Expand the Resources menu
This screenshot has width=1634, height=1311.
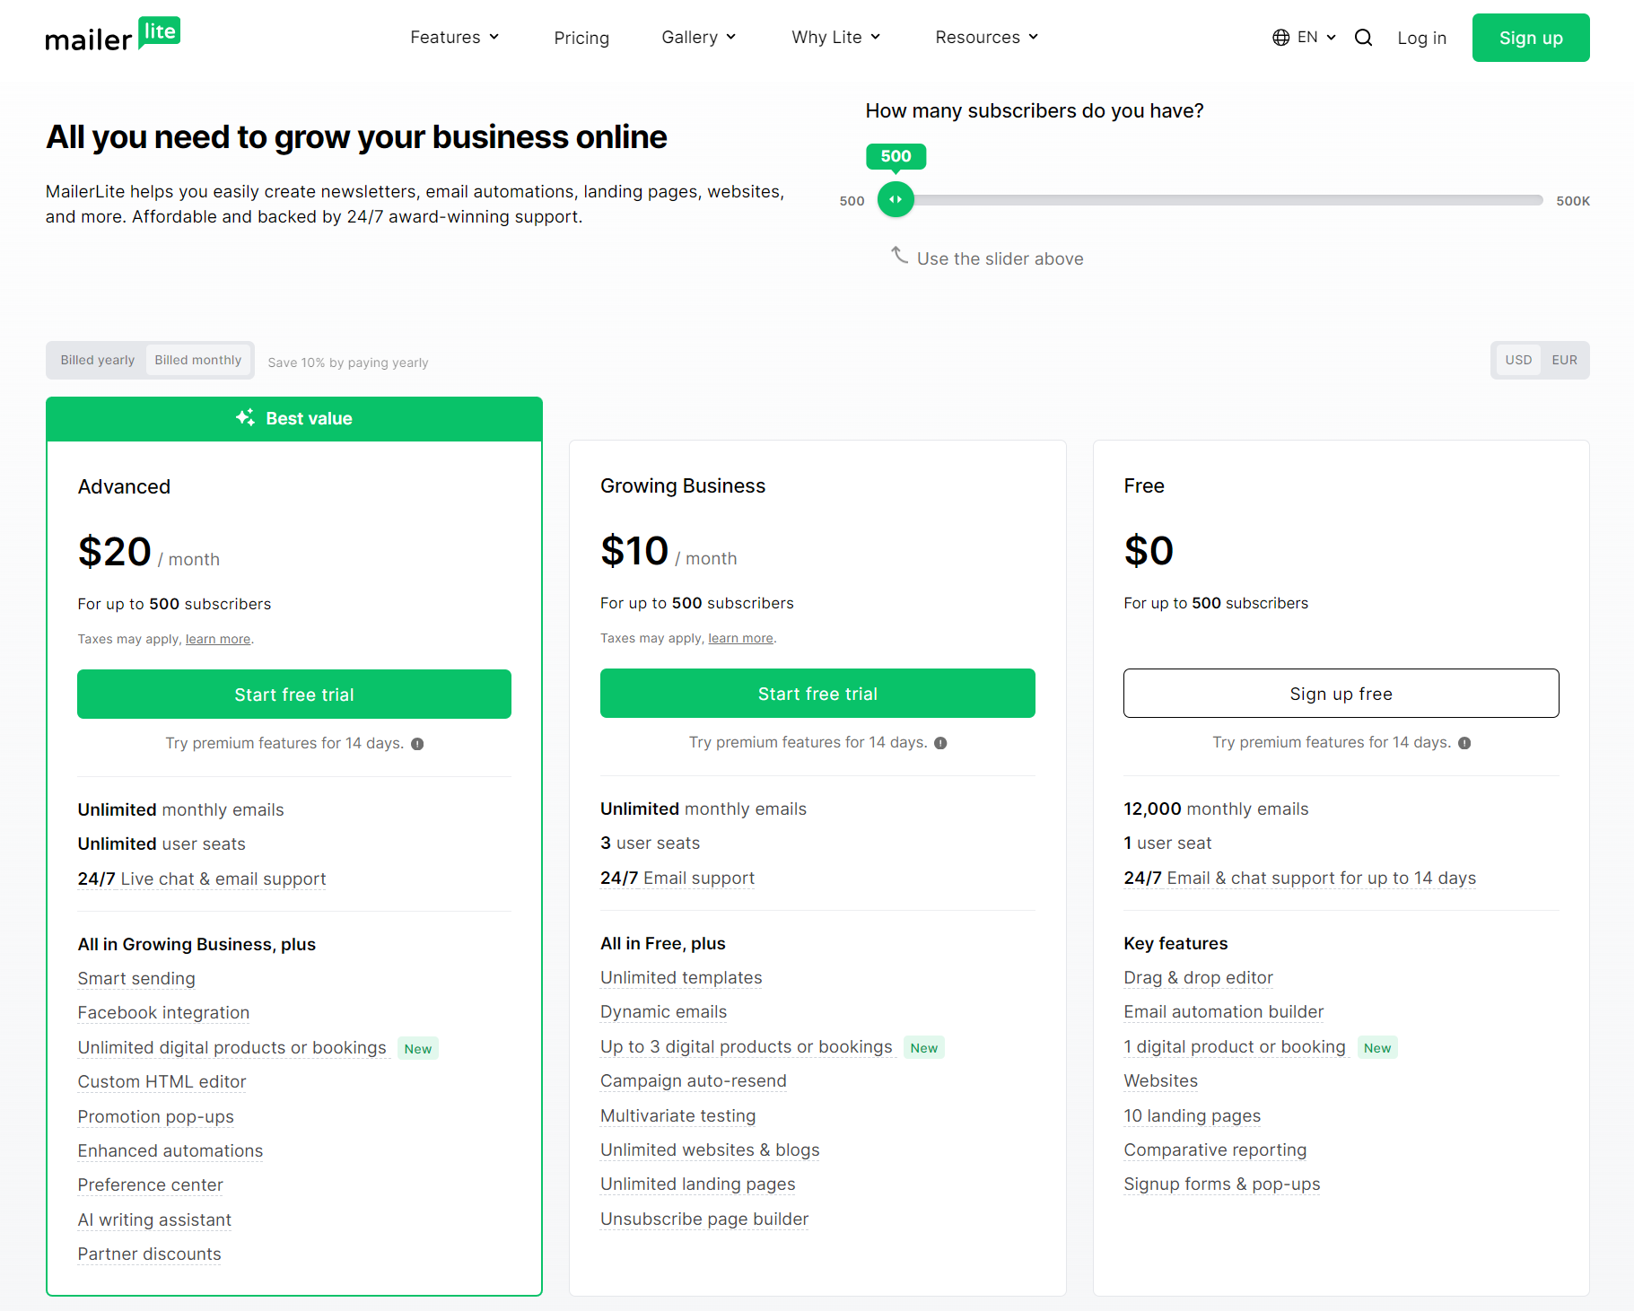986,38
